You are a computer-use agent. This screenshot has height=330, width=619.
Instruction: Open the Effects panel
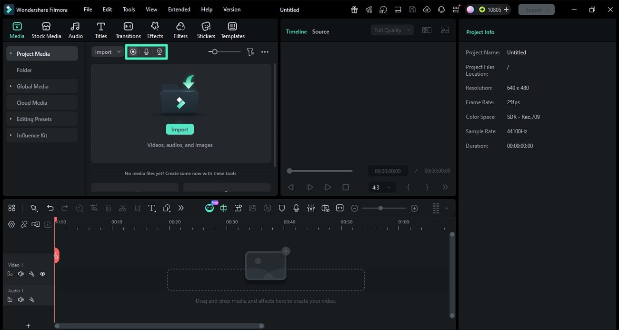(x=155, y=30)
